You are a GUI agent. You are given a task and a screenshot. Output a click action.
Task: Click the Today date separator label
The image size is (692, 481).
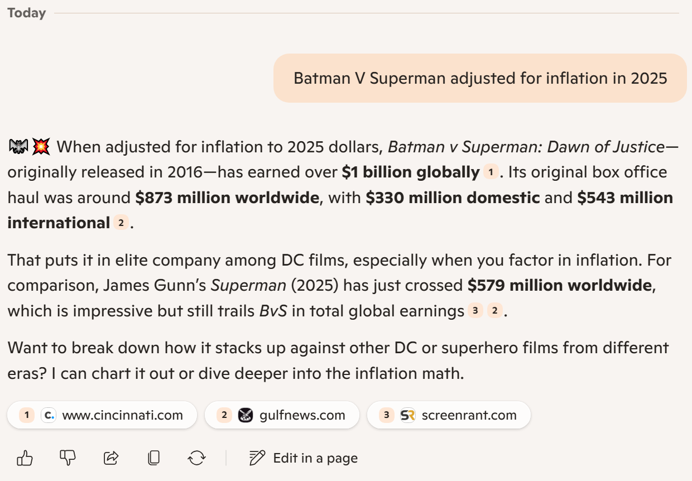27,13
